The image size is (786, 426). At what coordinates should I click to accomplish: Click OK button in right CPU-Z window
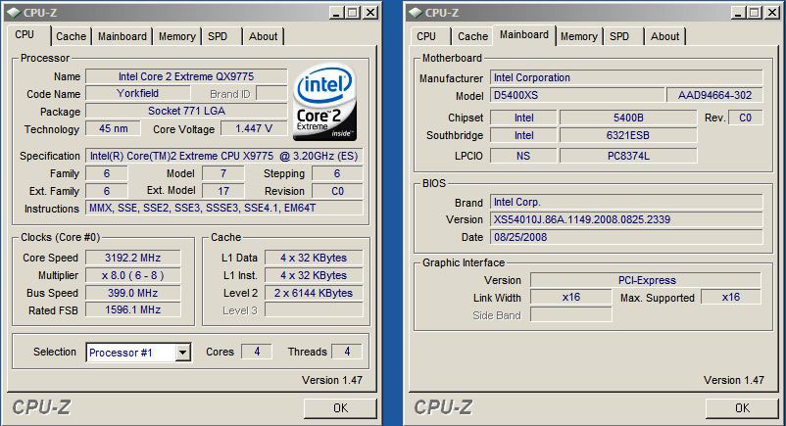point(743,408)
